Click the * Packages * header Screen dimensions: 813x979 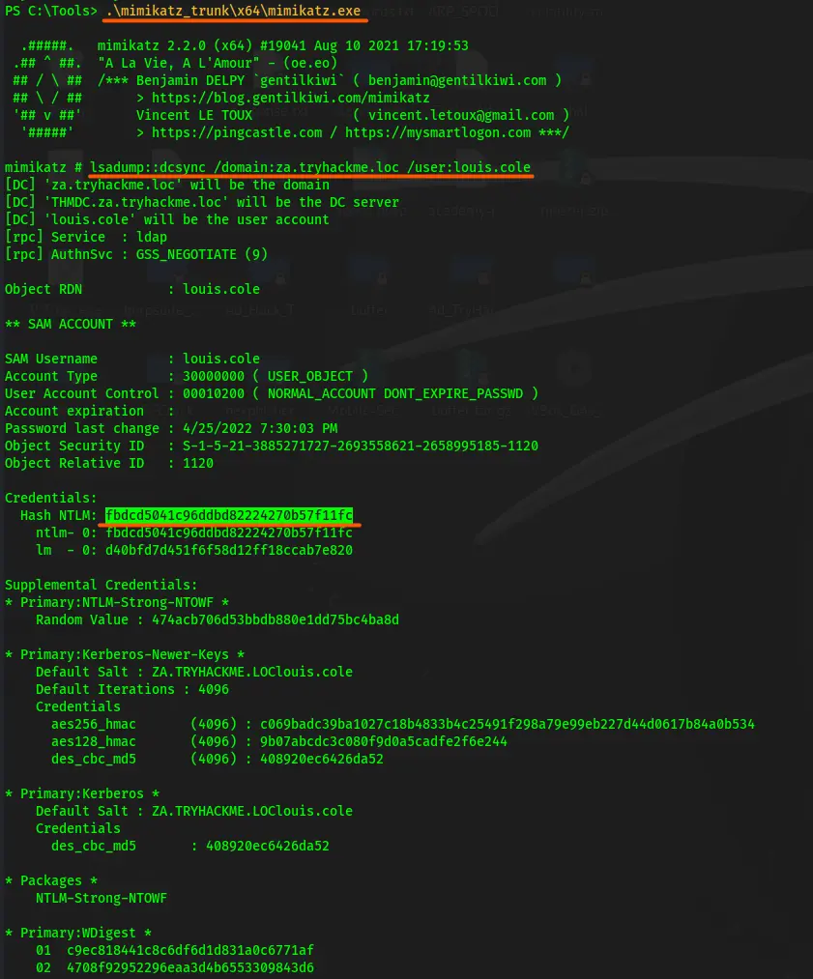coord(51,881)
